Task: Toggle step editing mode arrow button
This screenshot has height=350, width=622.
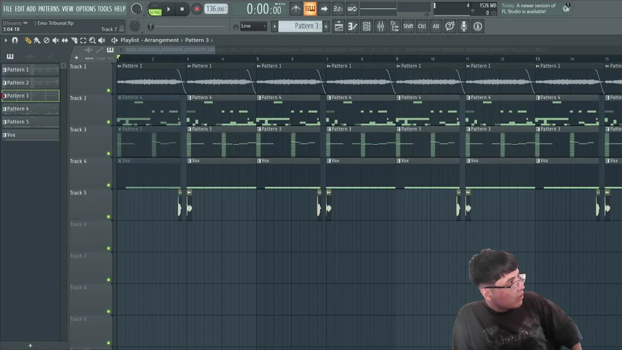Action: click(x=324, y=9)
